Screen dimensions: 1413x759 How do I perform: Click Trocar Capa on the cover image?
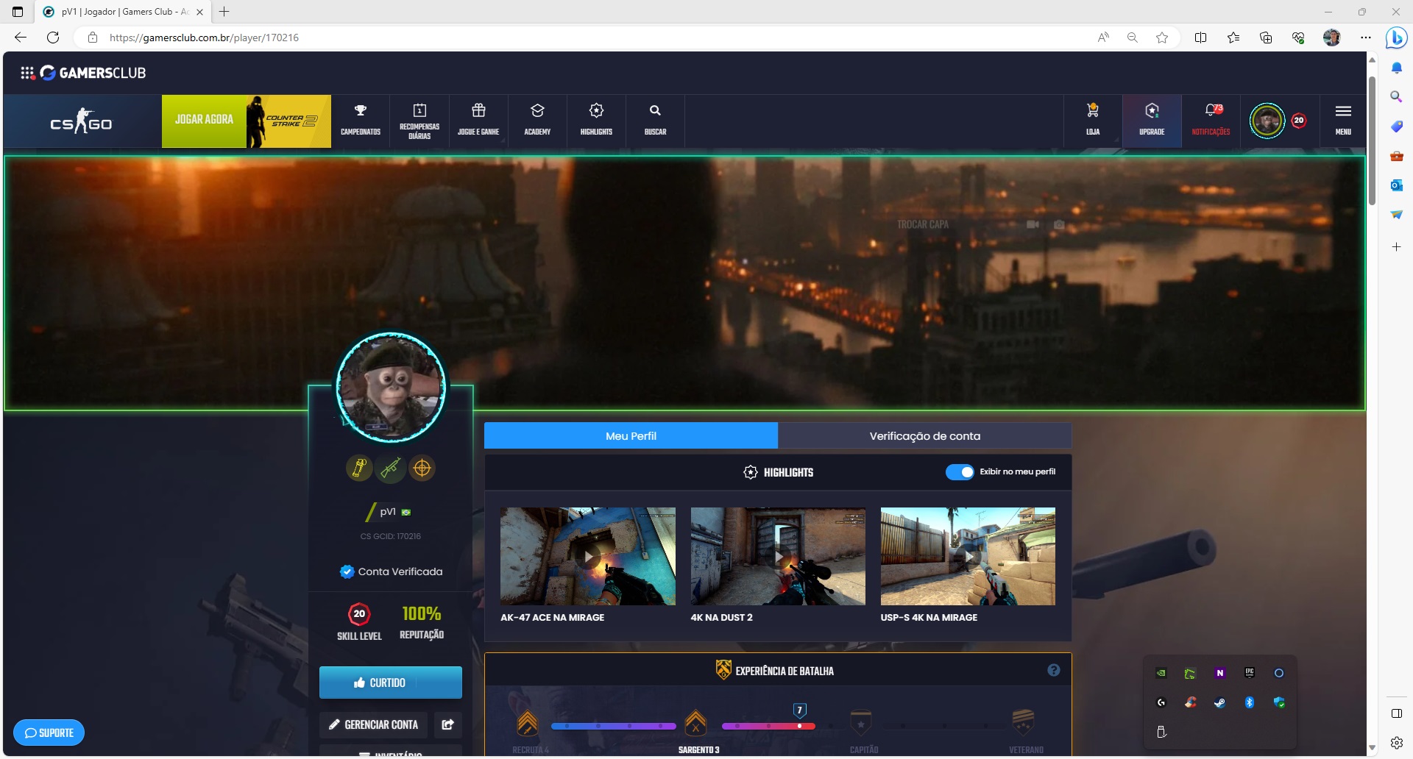tap(923, 224)
